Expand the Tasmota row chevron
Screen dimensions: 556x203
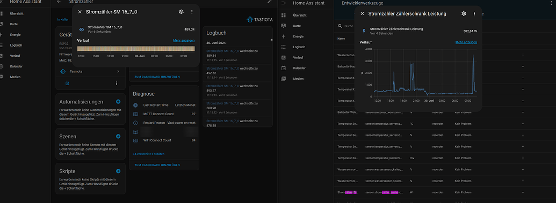click(118, 71)
